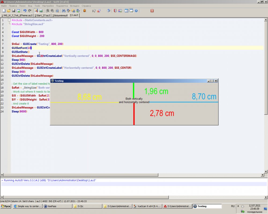Open the D:\Sc folder taskbar button
268x214 pixels.
tap(88, 206)
